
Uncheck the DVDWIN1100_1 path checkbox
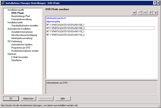(48, 25)
